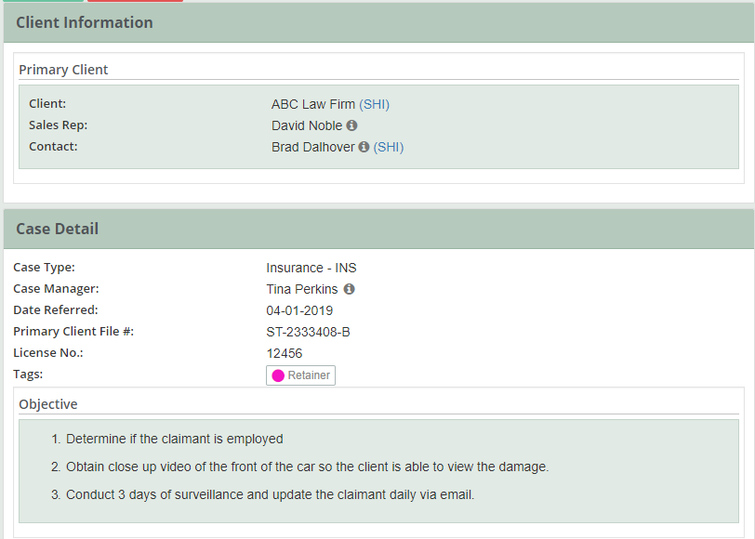755x539 pixels.
Task: Click the green button at top edge
Action: [44, 1]
